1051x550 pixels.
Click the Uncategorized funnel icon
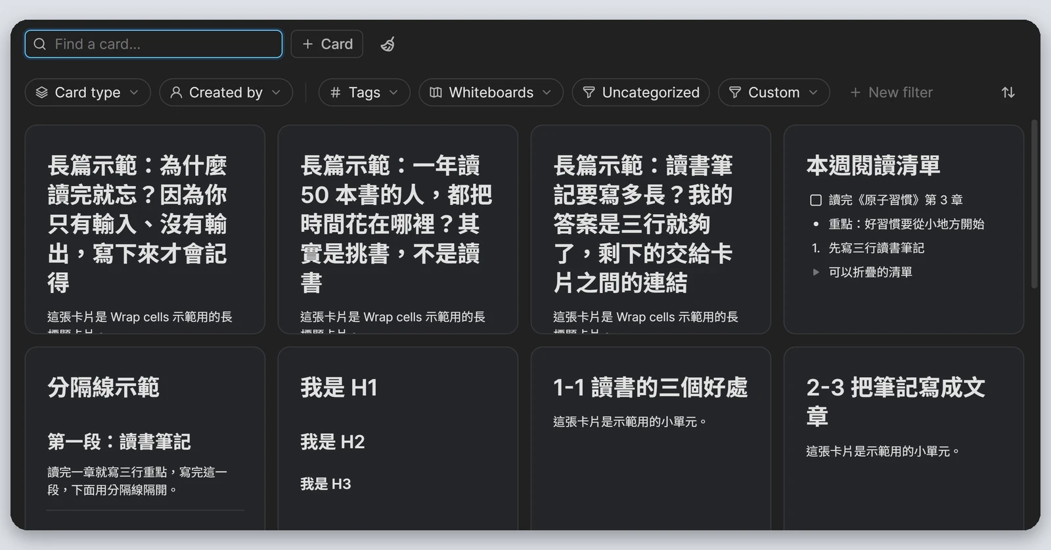tap(589, 93)
